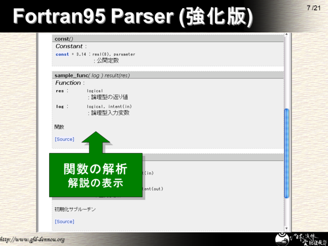The height and width of the screenshot is (246, 328).
Task: Click the green 関数の解析 callout box
Action: (x=95, y=174)
